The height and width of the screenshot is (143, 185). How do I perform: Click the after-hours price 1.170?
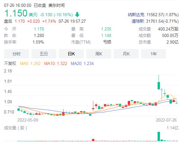20,21
